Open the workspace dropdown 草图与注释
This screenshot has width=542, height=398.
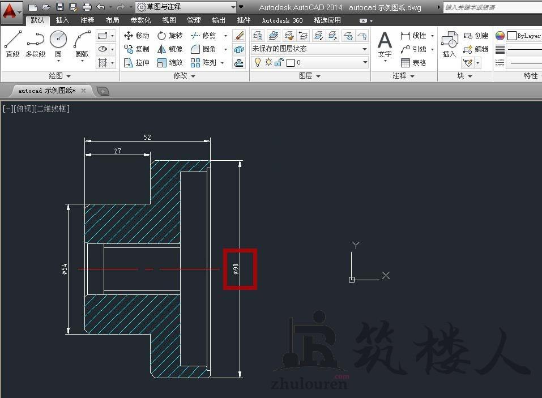pyautogui.click(x=186, y=7)
